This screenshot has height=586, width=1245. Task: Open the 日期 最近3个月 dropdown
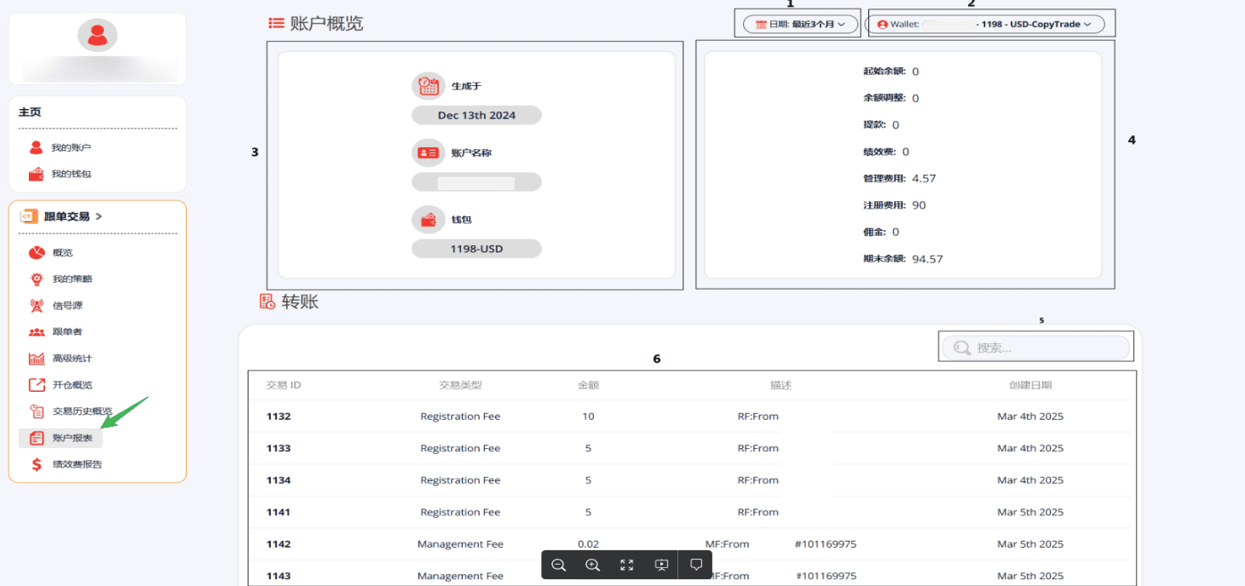click(x=801, y=25)
